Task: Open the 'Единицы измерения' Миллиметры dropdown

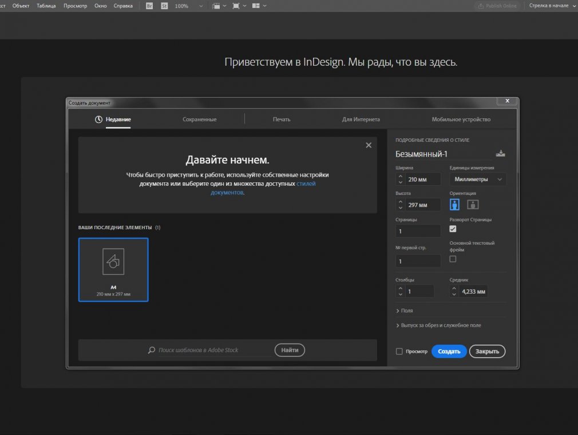Action: (478, 179)
